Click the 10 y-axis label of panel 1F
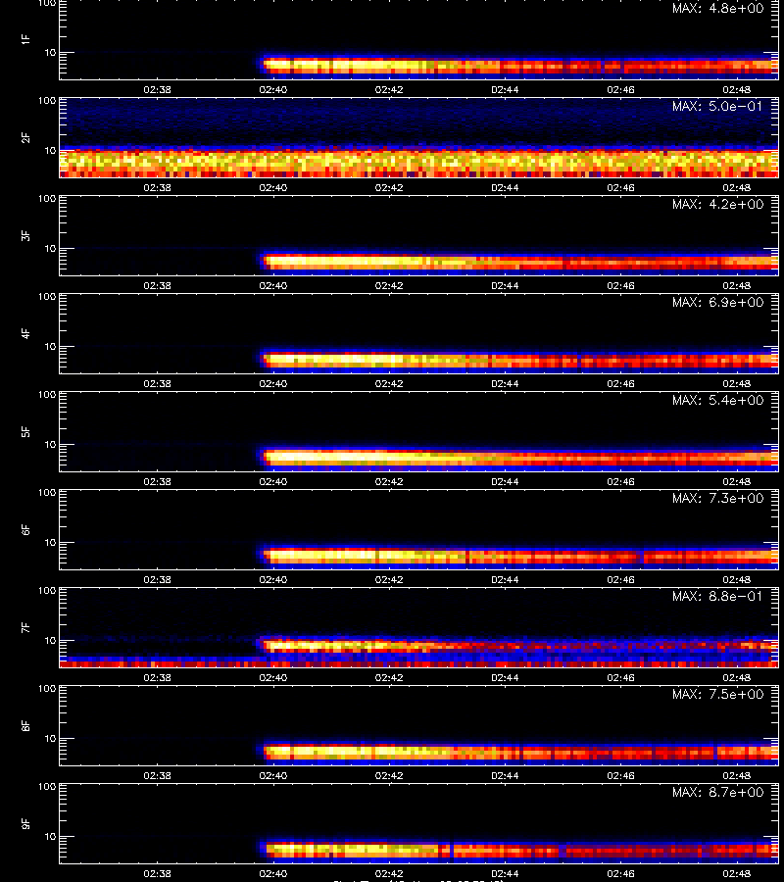 pyautogui.click(x=50, y=52)
